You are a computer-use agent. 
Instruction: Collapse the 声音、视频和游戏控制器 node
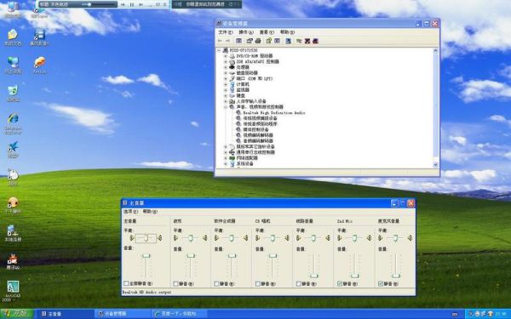[226, 107]
